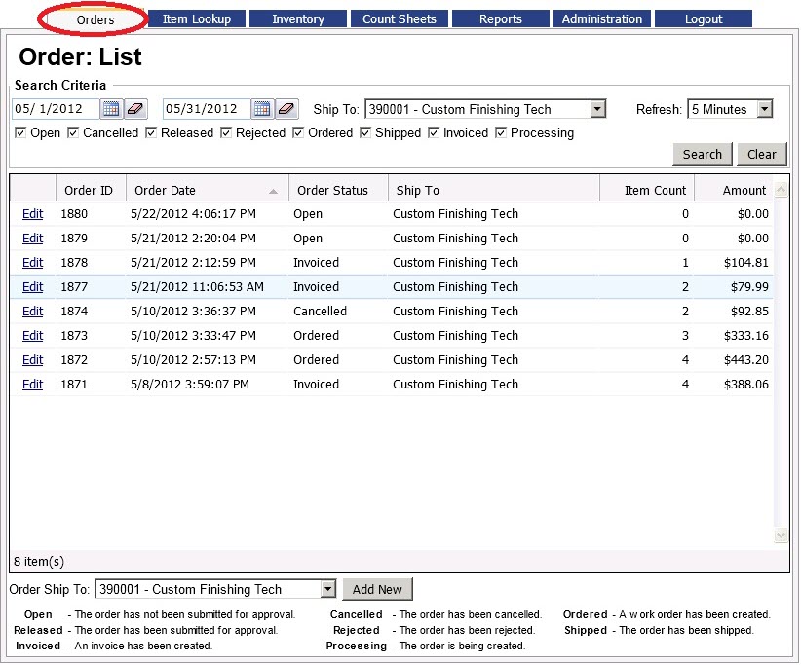
Task: Uncheck the Open status checkbox
Action: [x=20, y=133]
